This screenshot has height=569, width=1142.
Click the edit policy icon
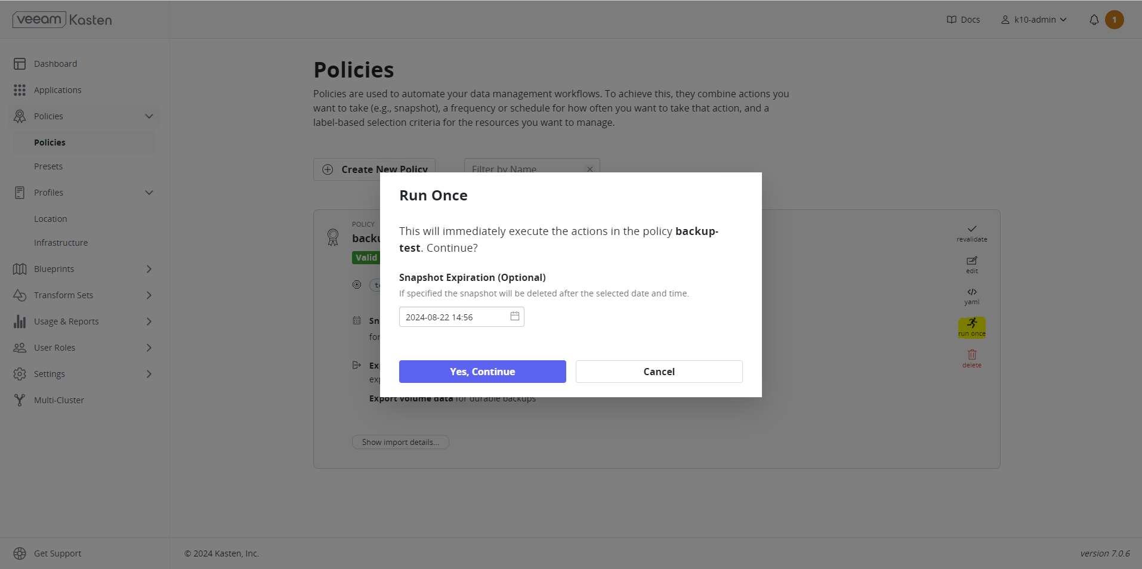(x=971, y=261)
